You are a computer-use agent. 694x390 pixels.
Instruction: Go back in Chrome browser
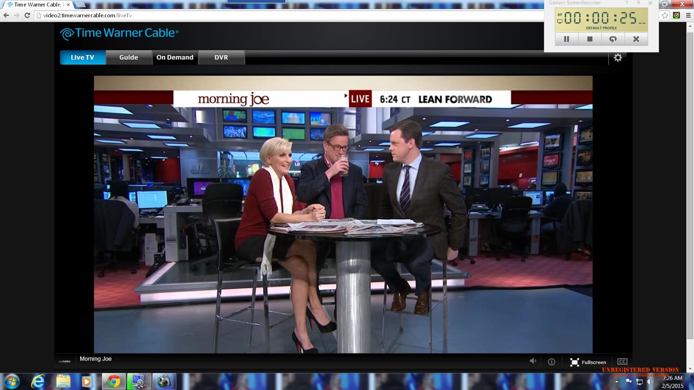7,15
